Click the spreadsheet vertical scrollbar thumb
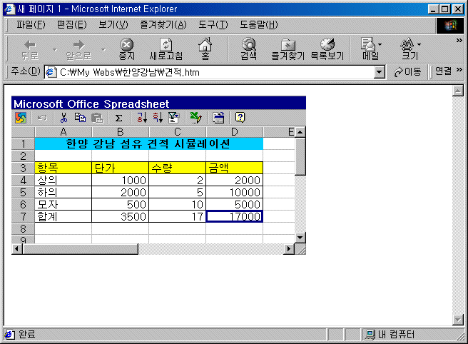This screenshot has height=344, width=468. [300, 156]
